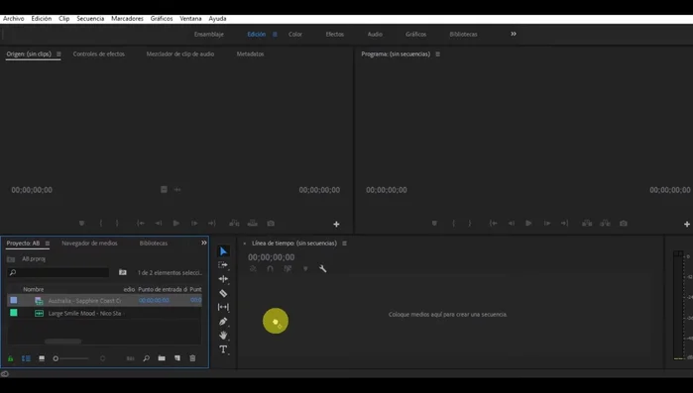Expand workspace overflow chevrons at top
Image resolution: width=693 pixels, height=393 pixels.
tap(514, 34)
